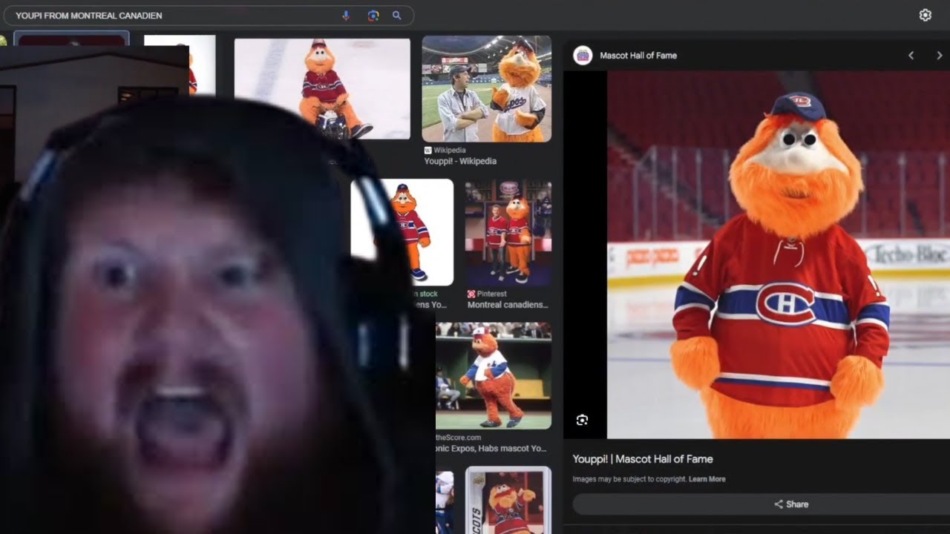
Task: Start voice search with the microphone icon
Action: coord(346,16)
